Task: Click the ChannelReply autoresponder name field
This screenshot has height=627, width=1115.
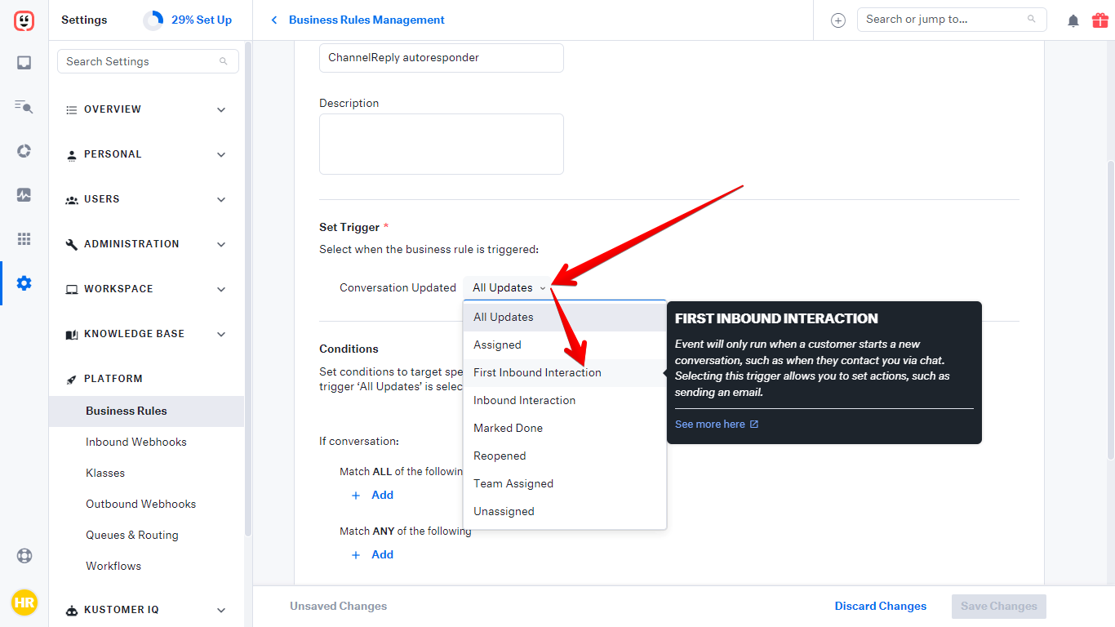Action: (x=441, y=58)
